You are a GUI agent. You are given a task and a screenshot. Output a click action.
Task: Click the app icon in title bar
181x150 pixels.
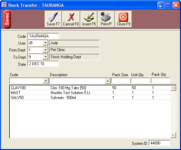pos(4,5)
